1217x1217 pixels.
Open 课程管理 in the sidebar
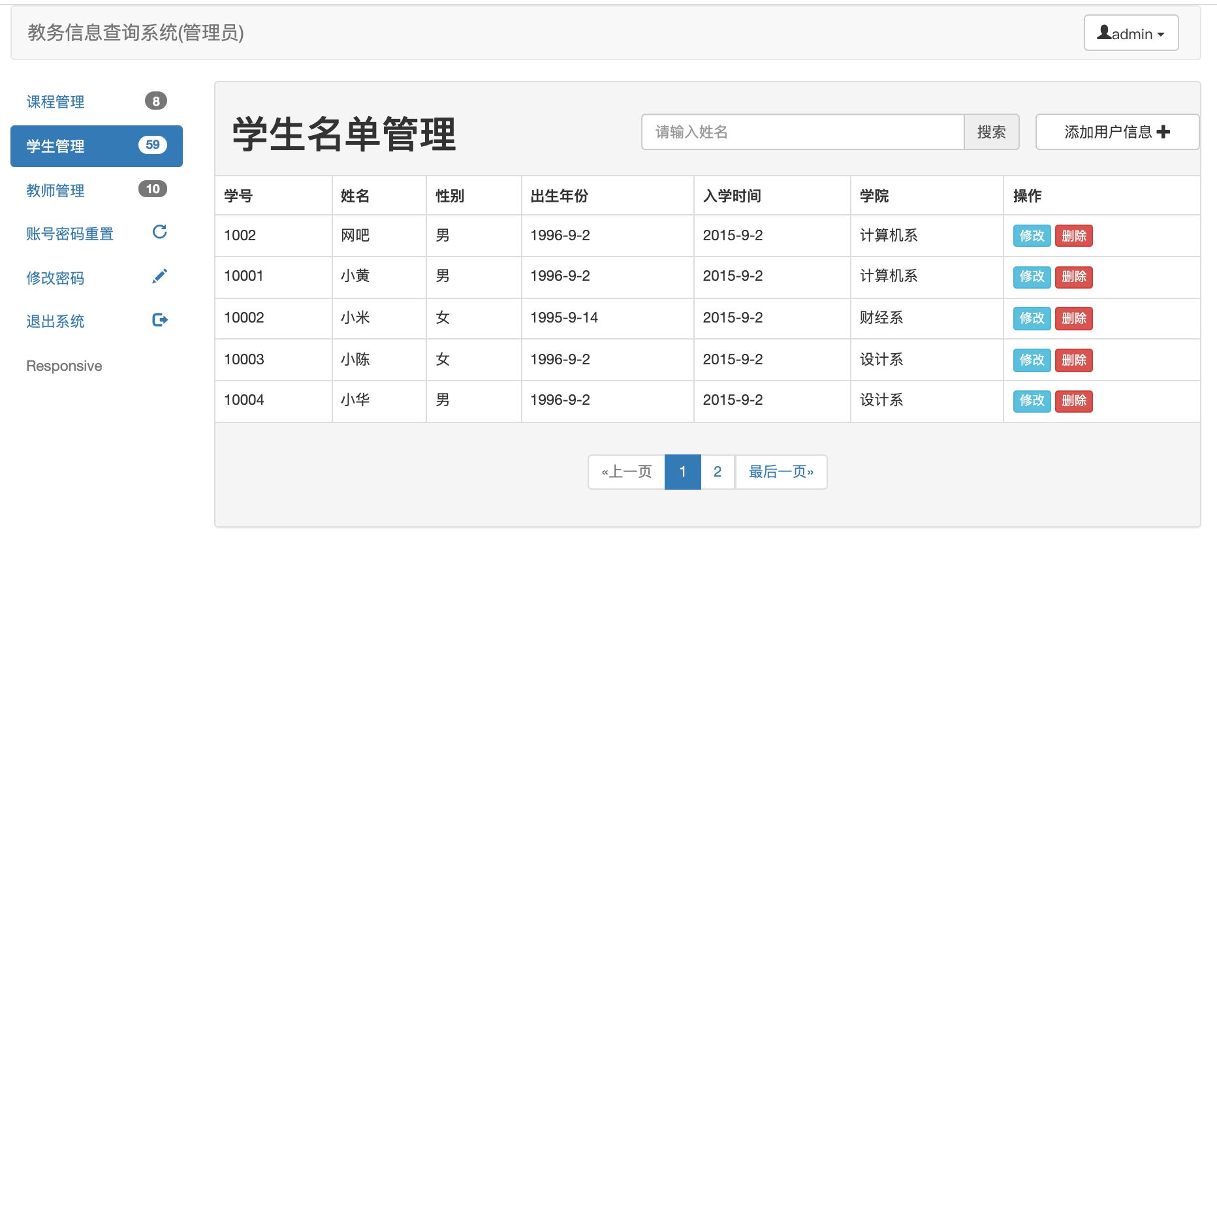[x=97, y=101]
